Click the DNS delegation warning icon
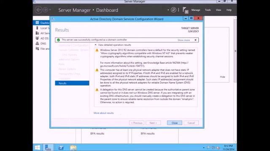 [x=97, y=90]
